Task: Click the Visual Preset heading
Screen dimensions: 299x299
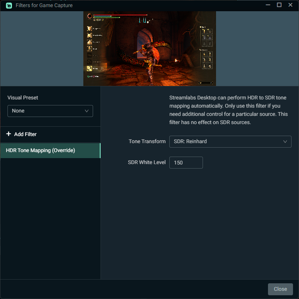Action: click(23, 98)
